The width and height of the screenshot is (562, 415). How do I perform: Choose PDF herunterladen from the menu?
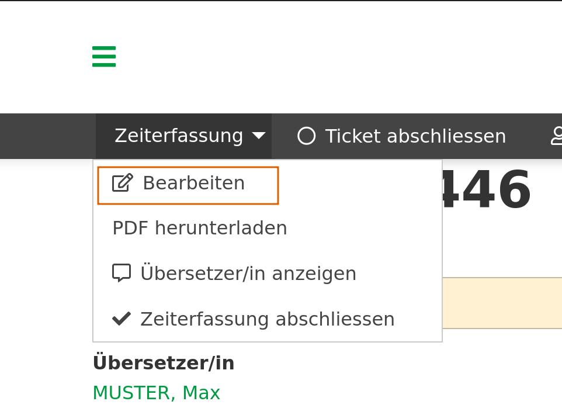[x=199, y=228]
